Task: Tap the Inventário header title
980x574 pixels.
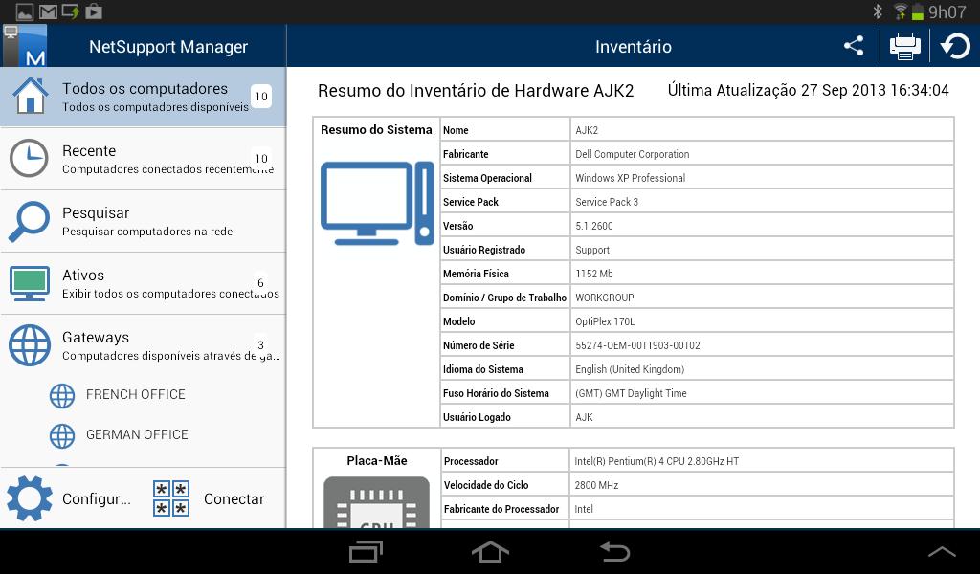Action: click(634, 47)
